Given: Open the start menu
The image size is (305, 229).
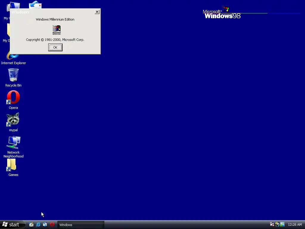Looking at the screenshot, I should [x=13, y=225].
